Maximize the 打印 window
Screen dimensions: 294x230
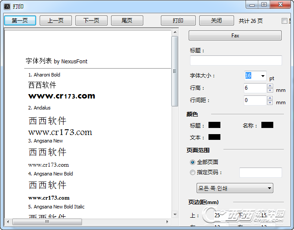tap(264, 5)
